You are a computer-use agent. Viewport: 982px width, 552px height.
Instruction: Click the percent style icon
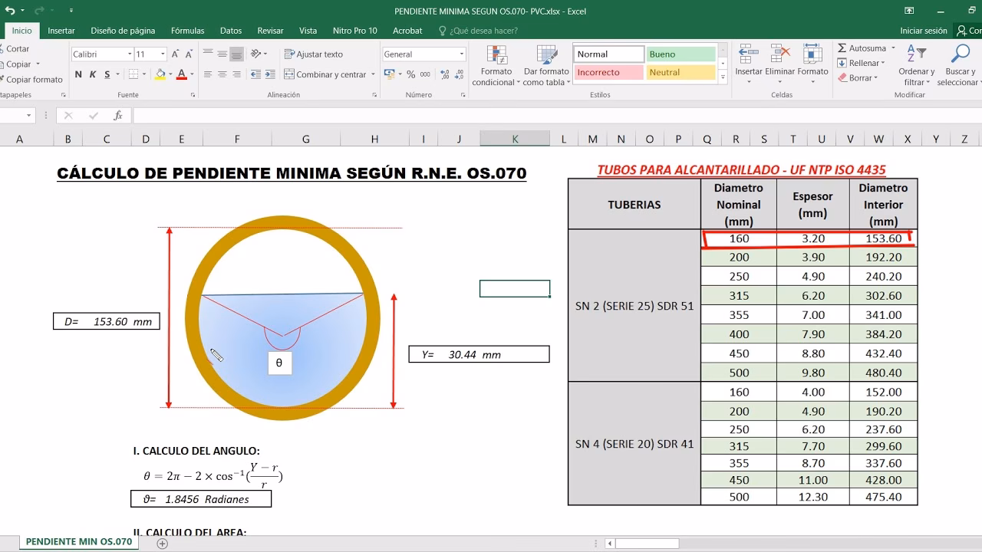(x=411, y=74)
